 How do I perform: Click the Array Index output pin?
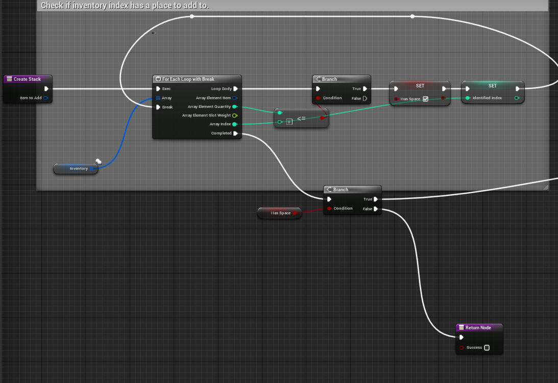click(235, 124)
